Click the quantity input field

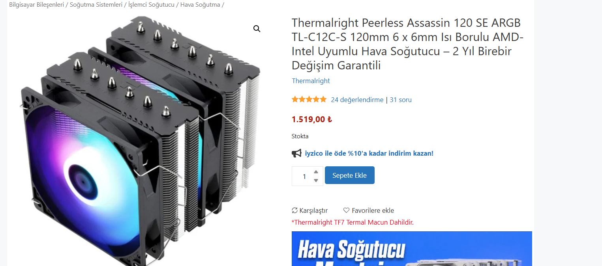coord(304,176)
